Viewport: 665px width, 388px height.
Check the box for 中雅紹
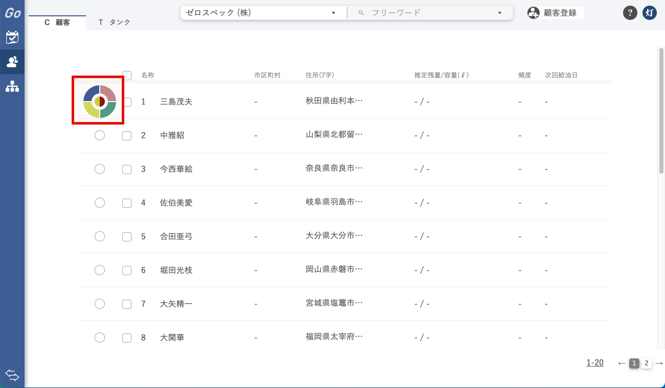[127, 135]
